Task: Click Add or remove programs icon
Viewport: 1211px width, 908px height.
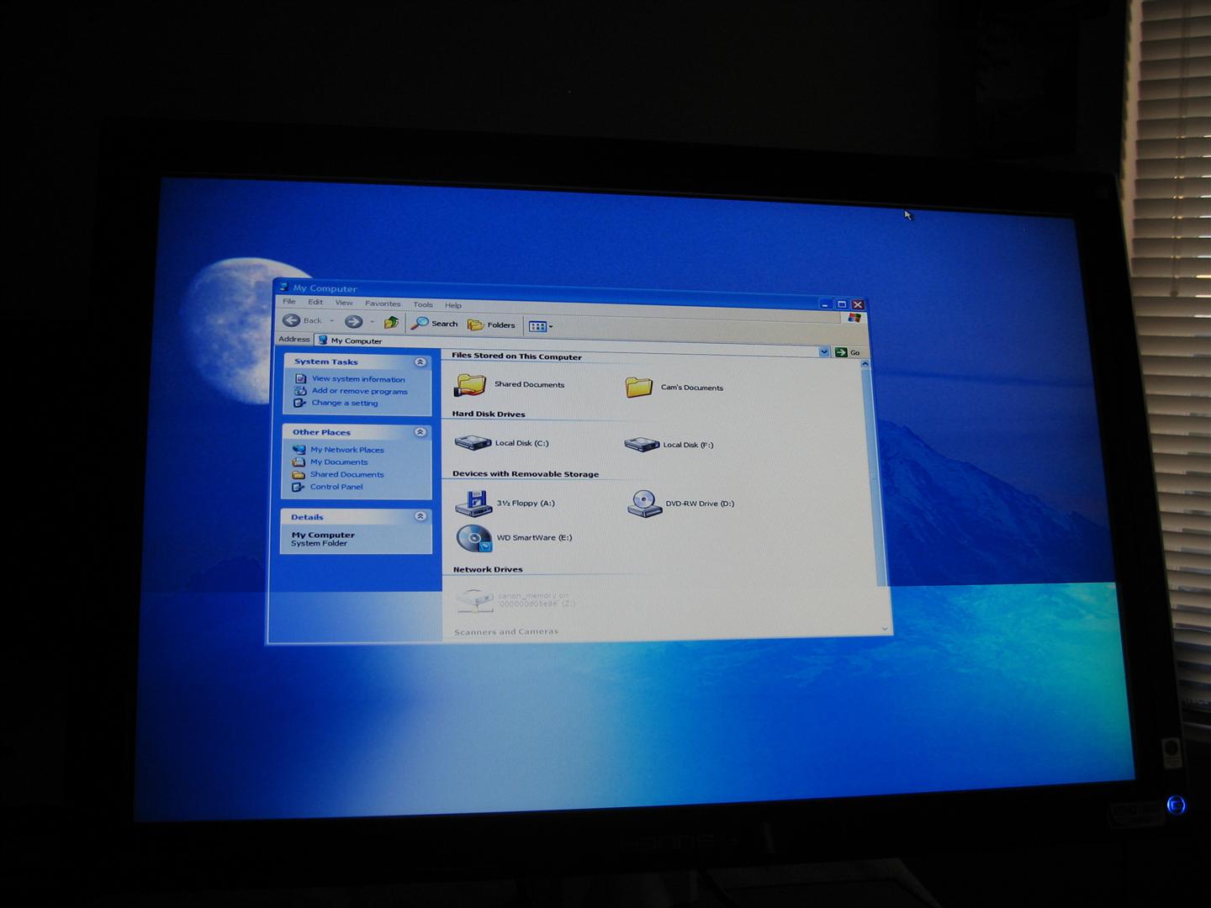Action: 300,390
